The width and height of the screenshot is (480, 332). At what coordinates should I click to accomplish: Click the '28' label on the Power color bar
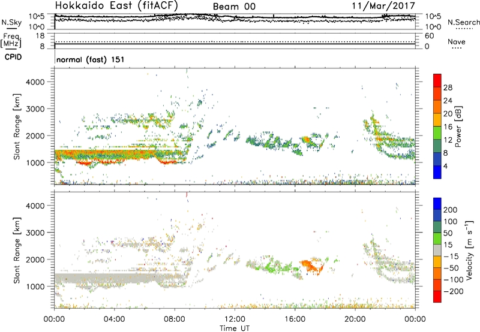tap(448, 87)
